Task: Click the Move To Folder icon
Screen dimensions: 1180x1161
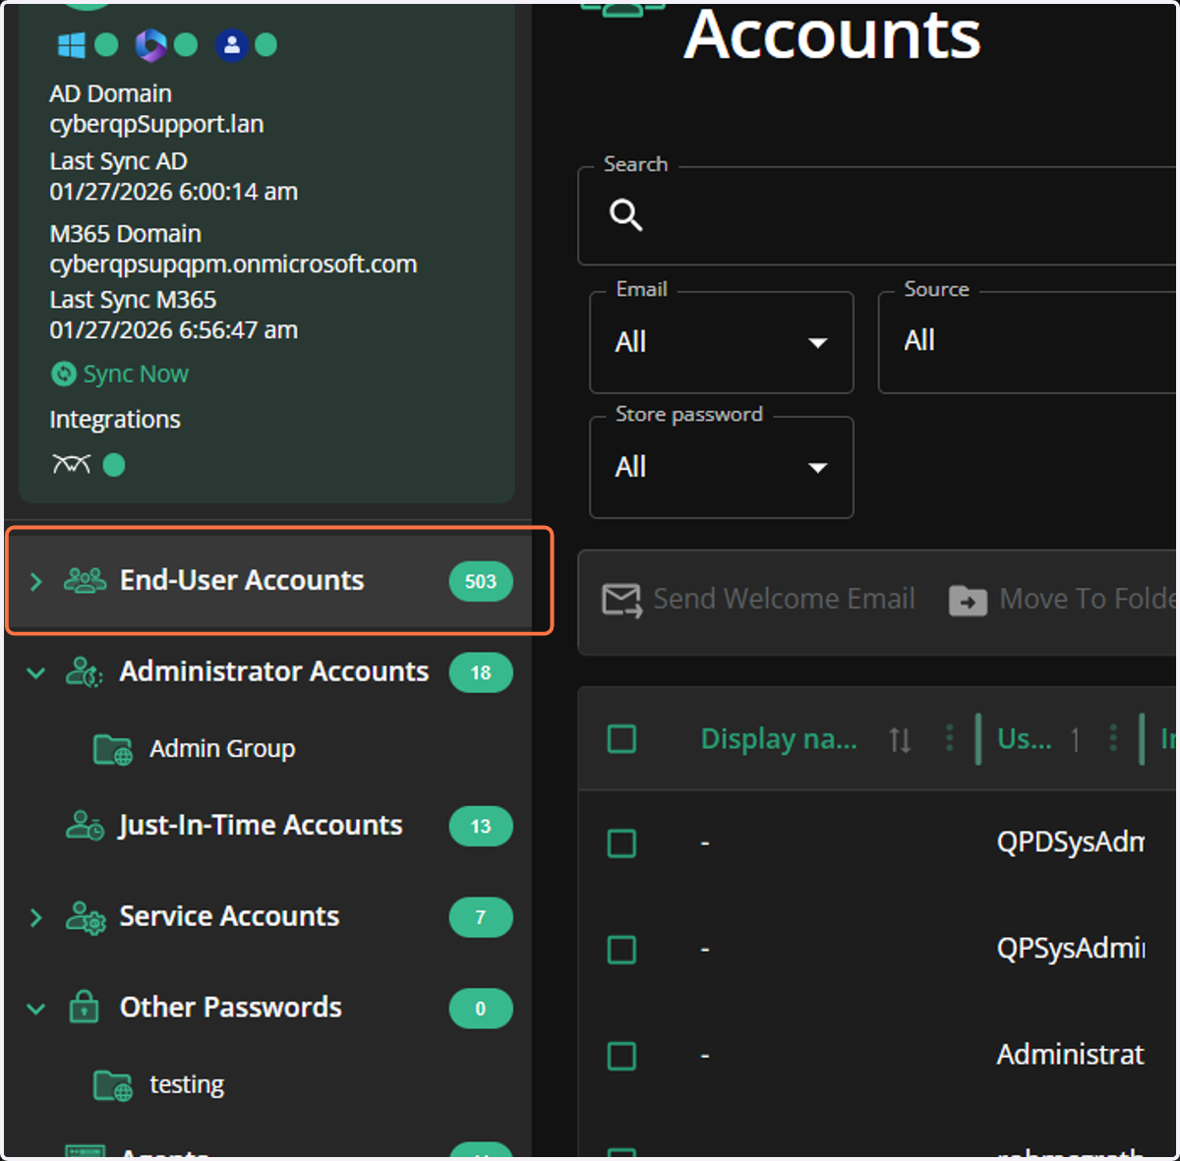Action: click(x=968, y=600)
